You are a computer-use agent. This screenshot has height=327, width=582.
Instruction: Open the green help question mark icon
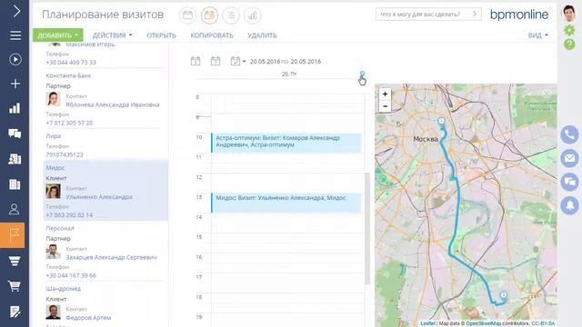[569, 45]
